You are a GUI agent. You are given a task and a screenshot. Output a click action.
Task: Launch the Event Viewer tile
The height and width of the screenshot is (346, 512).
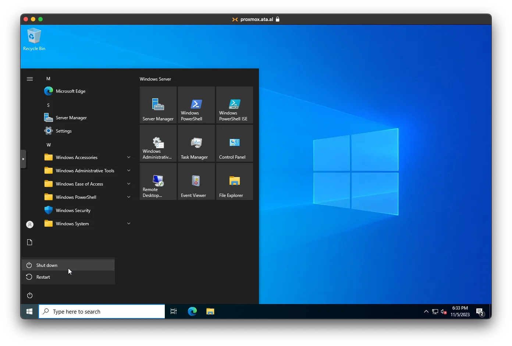(x=196, y=181)
